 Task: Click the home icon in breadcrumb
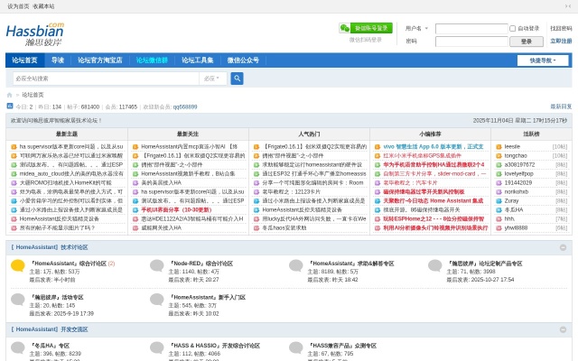(10, 95)
